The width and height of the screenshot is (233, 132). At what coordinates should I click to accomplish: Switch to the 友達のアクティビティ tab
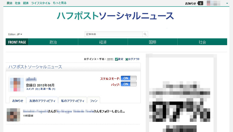coord(42,100)
